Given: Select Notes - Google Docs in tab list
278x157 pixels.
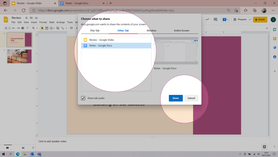Looking at the screenshot, I should (x=116, y=46).
